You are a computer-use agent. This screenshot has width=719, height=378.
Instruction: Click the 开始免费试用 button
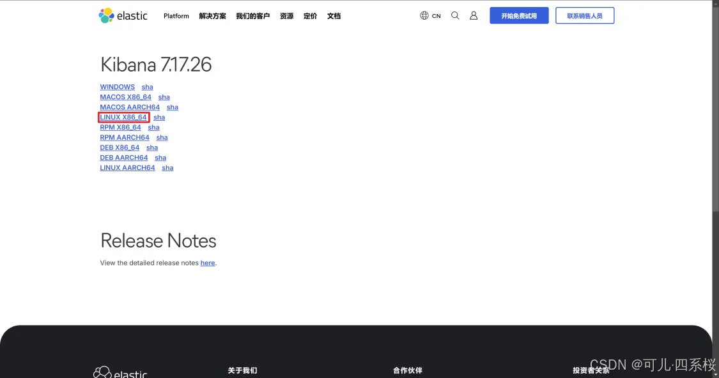(x=519, y=15)
